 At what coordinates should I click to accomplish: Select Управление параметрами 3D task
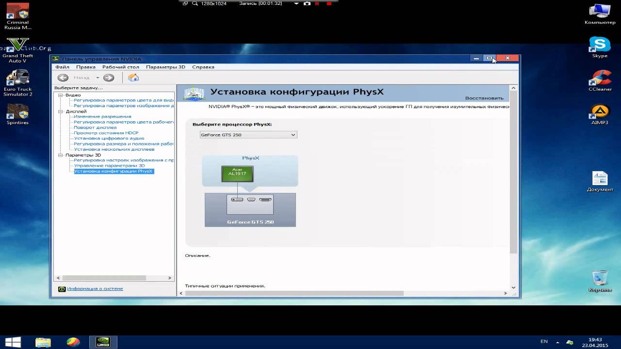[109, 166]
